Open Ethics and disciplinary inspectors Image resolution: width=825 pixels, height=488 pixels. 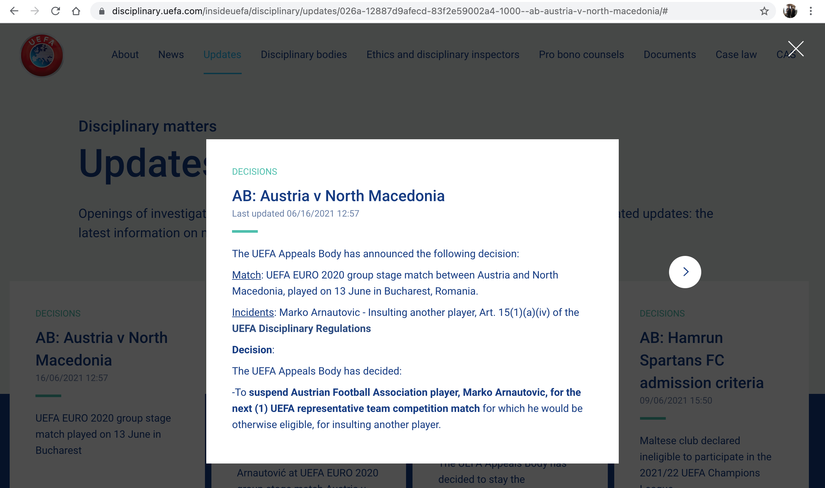[x=443, y=54]
